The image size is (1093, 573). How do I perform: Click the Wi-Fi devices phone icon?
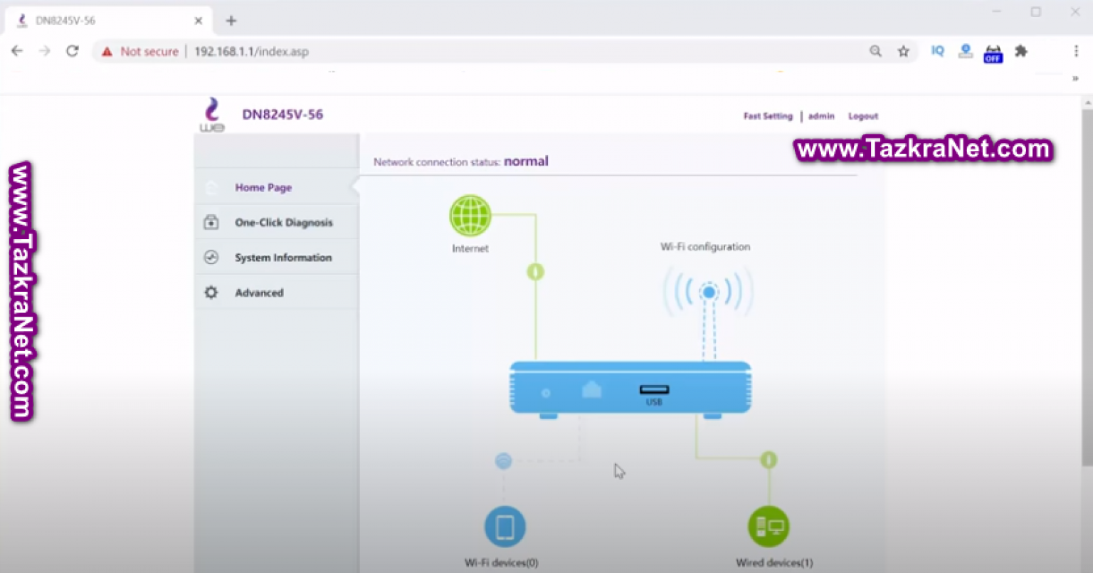pos(505,527)
